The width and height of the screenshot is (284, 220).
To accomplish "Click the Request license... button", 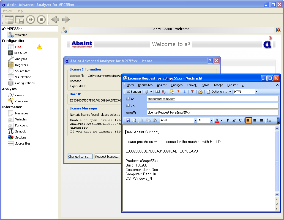I will click(x=107, y=156).
